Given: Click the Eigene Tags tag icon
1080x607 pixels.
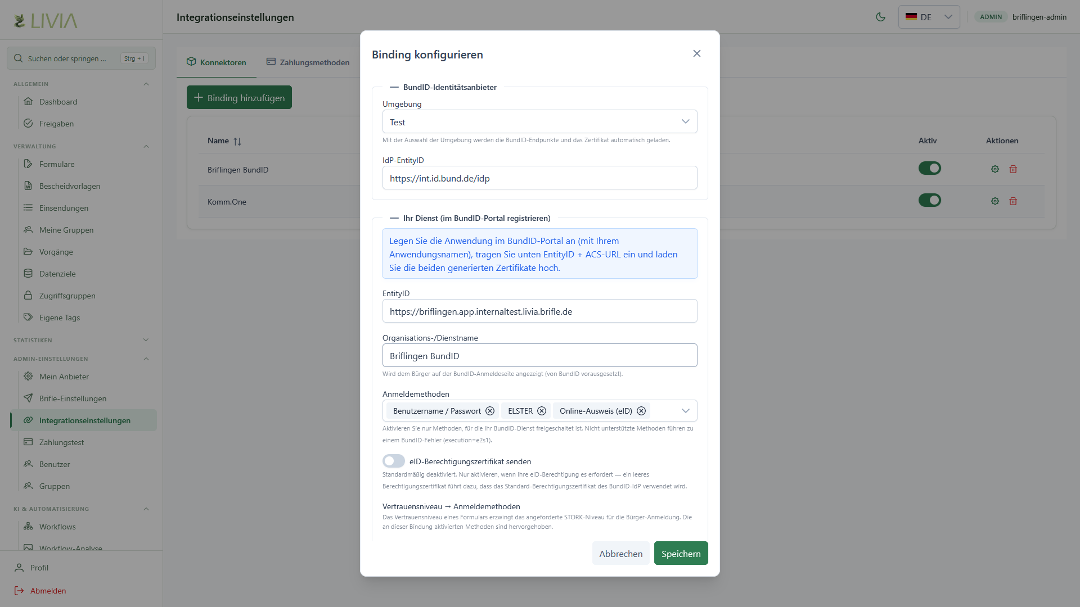Looking at the screenshot, I should pyautogui.click(x=28, y=318).
